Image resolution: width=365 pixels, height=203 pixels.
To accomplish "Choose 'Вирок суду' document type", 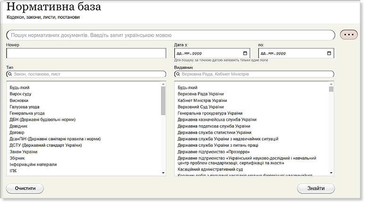I will coord(21,94).
